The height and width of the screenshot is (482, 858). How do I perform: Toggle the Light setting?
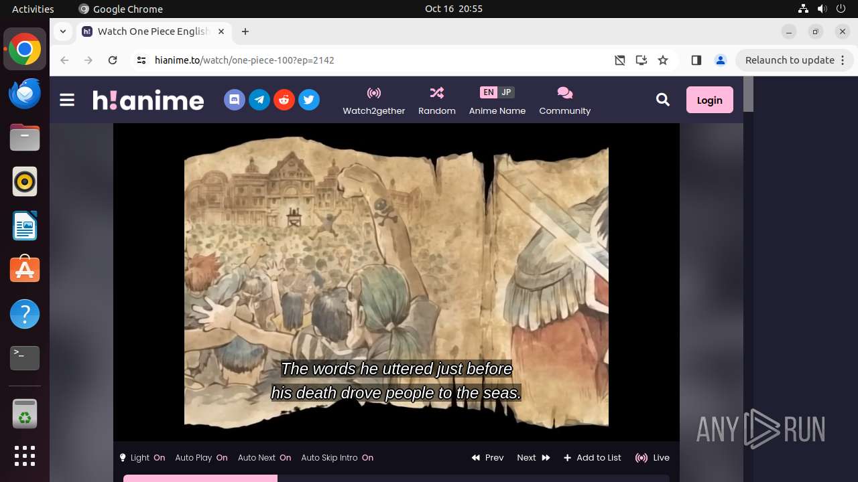coord(142,458)
